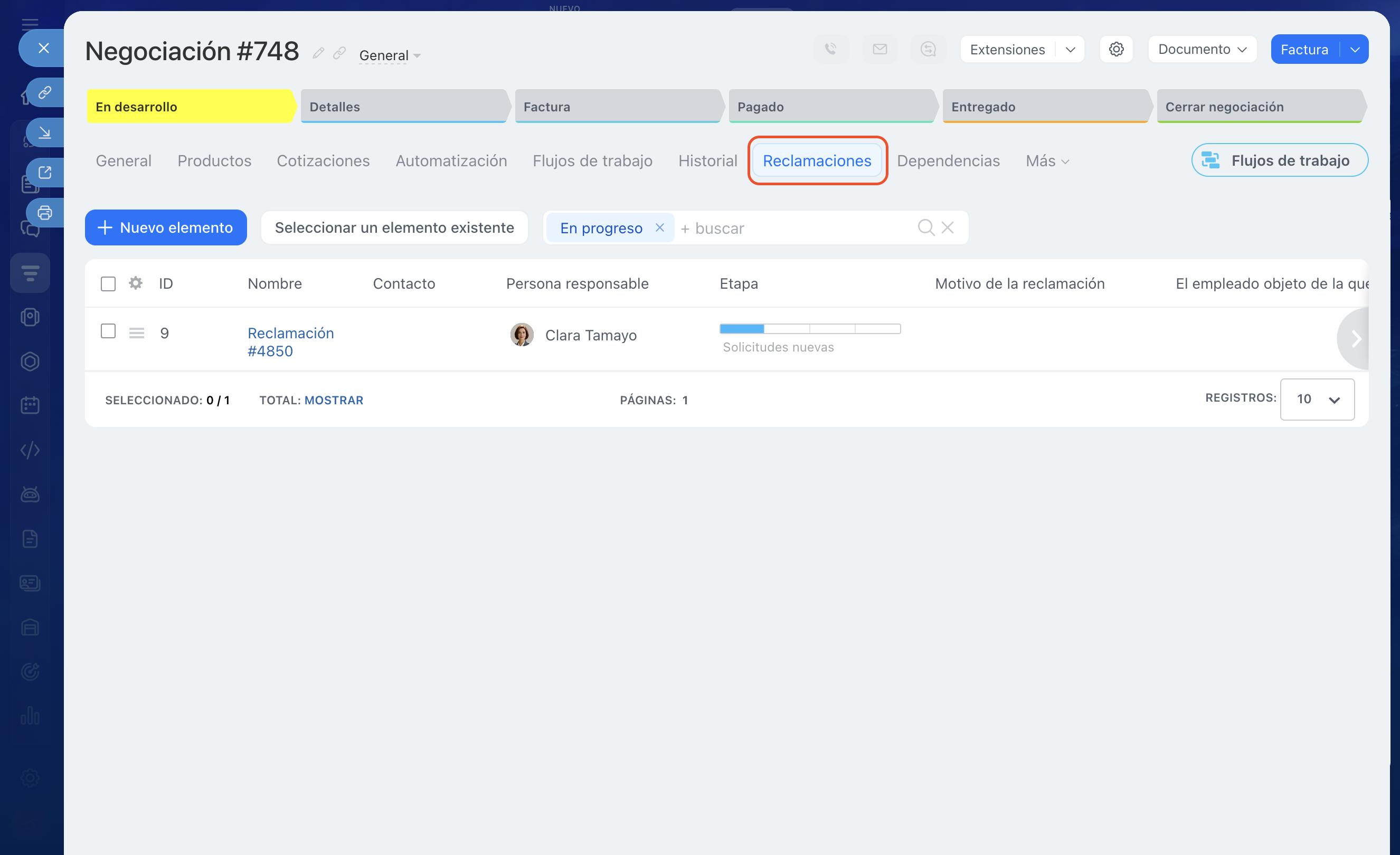Click the phone call icon
This screenshot has width=1400, height=855.
coord(831,49)
